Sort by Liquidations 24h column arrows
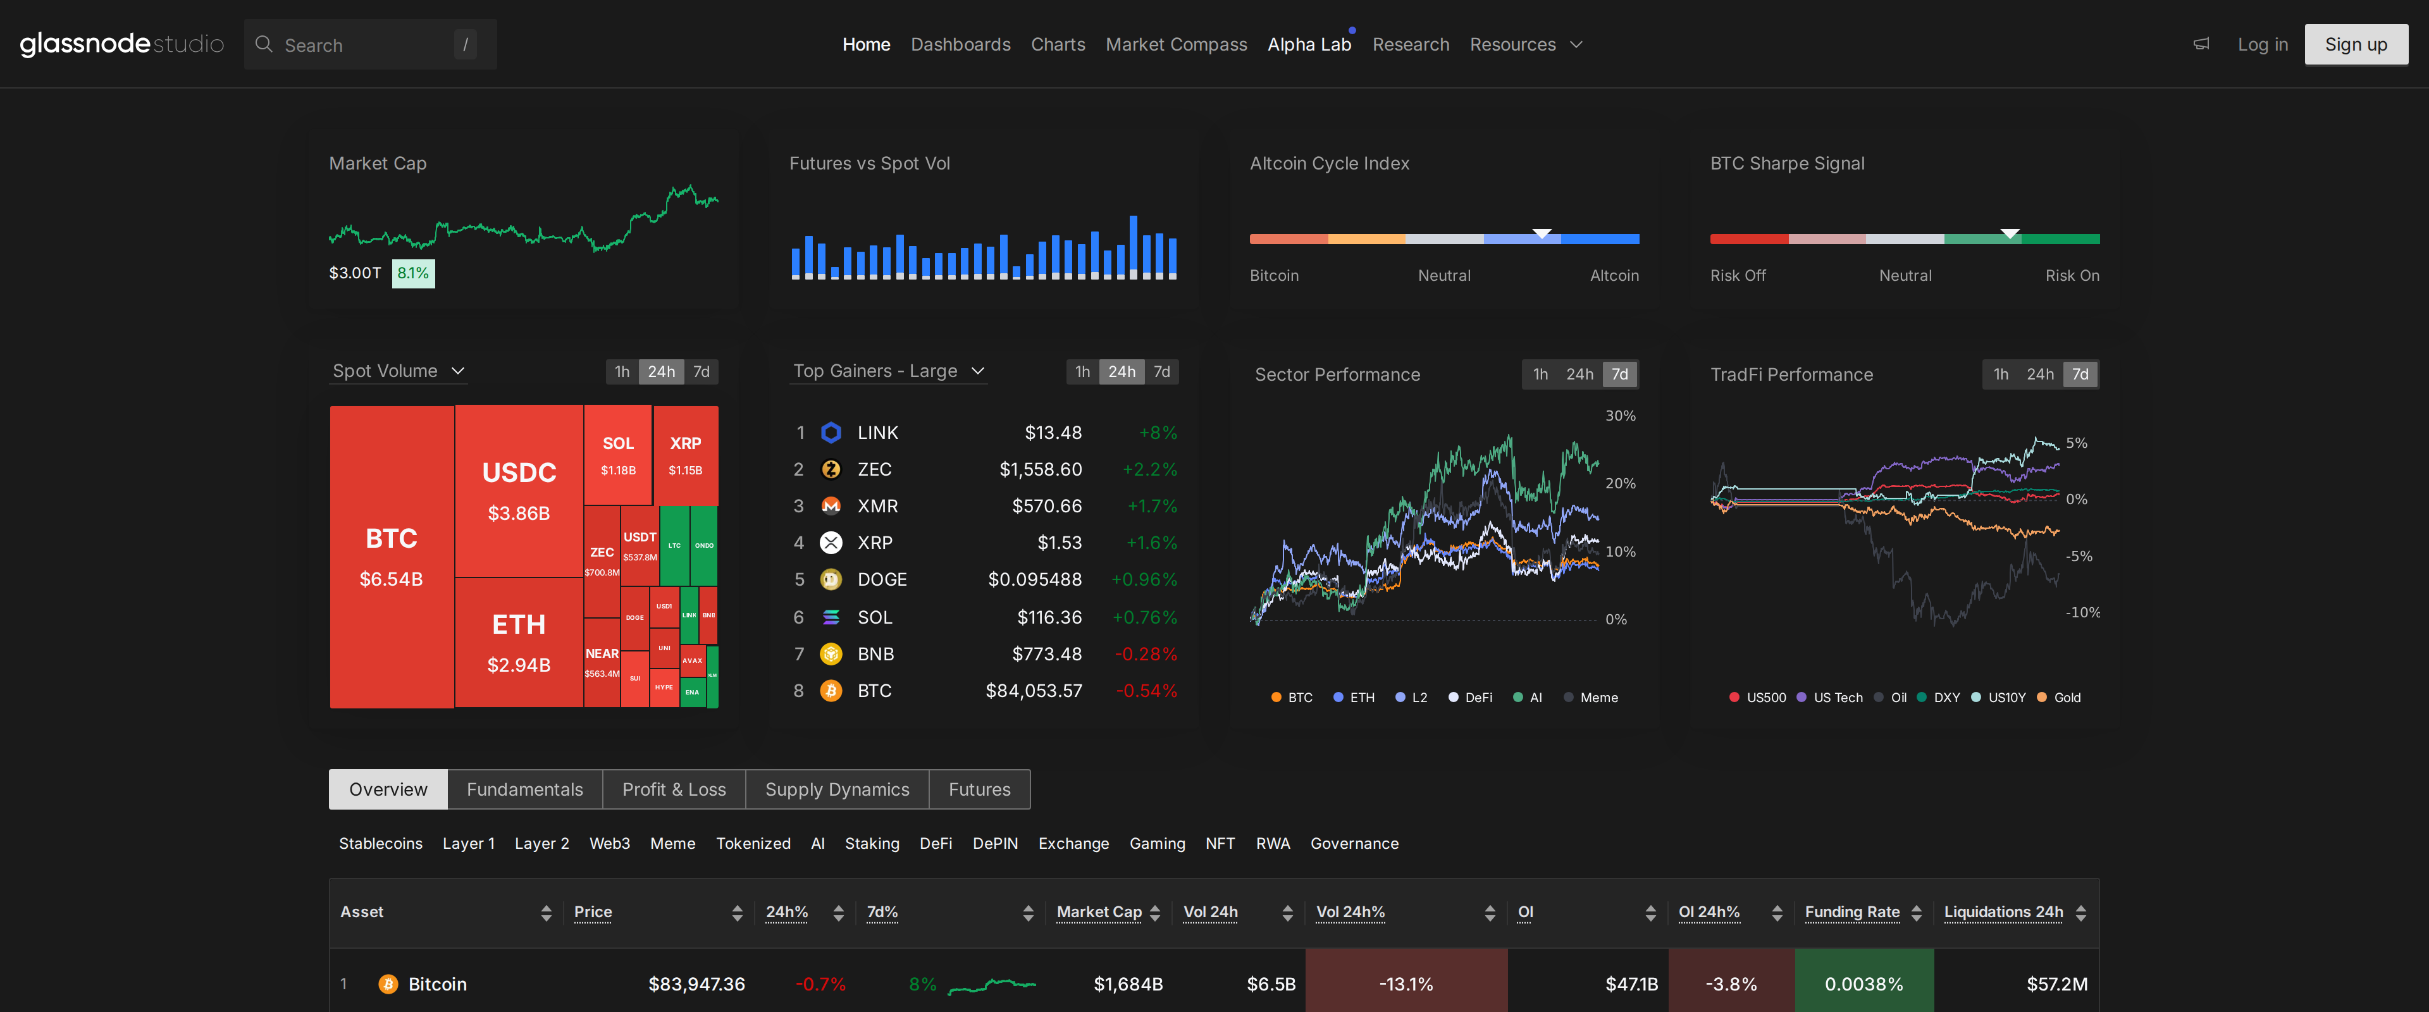The width and height of the screenshot is (2429, 1012). [x=2081, y=912]
